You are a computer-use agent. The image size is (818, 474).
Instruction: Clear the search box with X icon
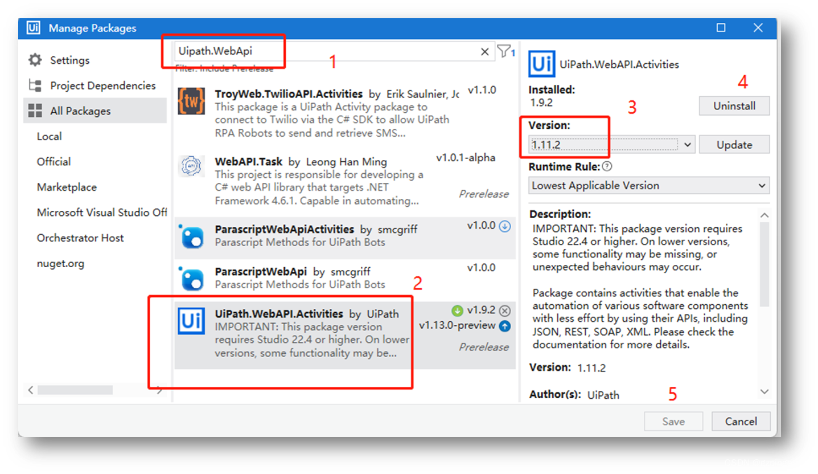484,52
